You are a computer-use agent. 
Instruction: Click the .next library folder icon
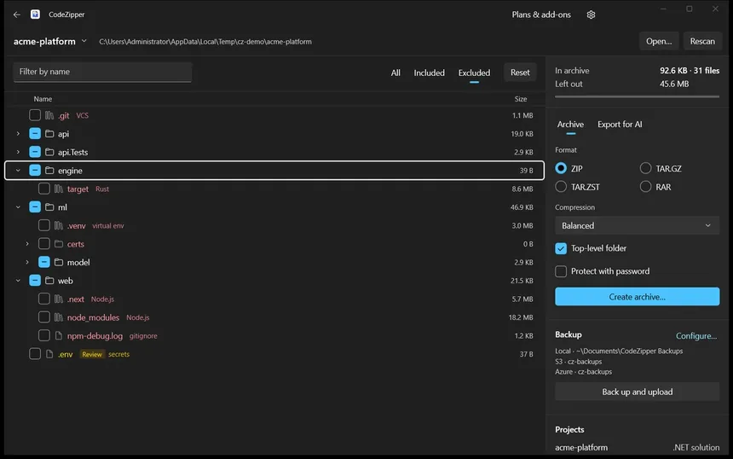coord(59,299)
